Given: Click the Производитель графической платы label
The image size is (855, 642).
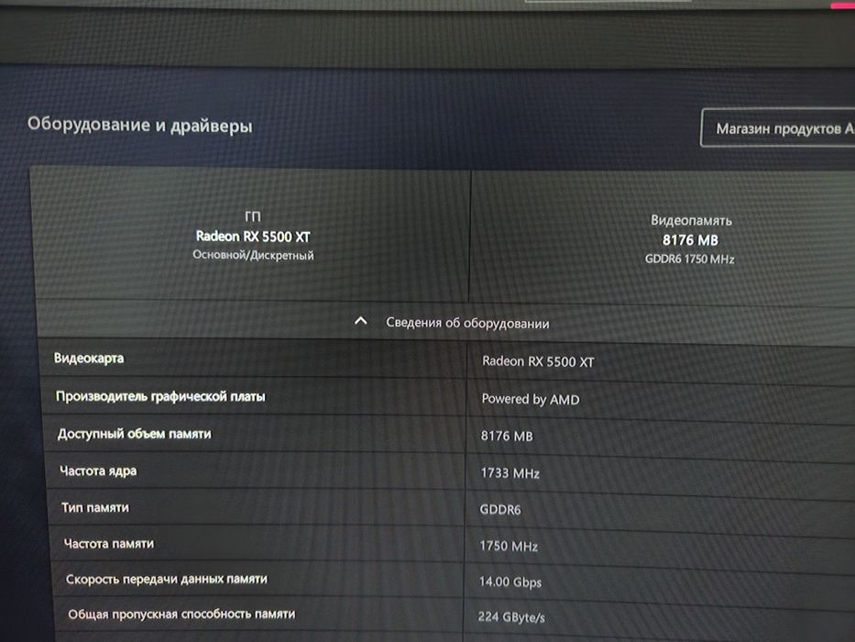Looking at the screenshot, I should [x=160, y=396].
